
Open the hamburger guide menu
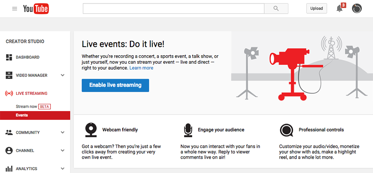tap(15, 9)
